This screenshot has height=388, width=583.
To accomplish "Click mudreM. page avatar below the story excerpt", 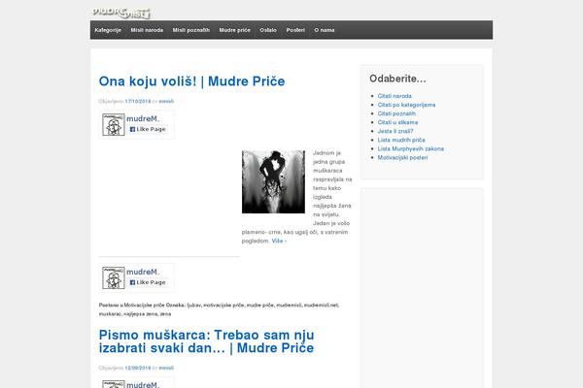I will [x=114, y=277].
